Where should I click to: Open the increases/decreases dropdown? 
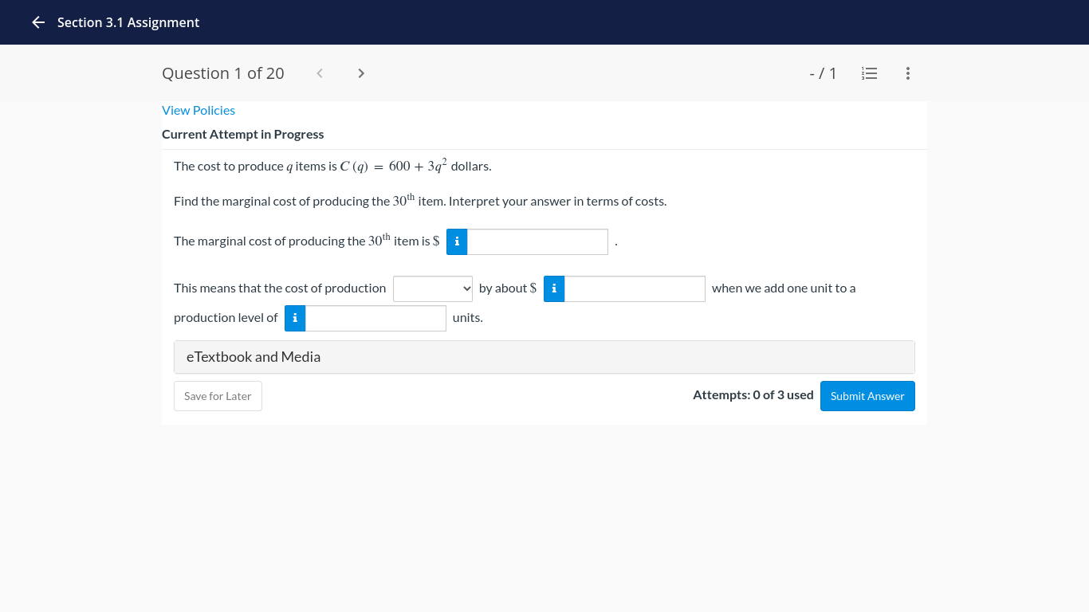coord(433,288)
